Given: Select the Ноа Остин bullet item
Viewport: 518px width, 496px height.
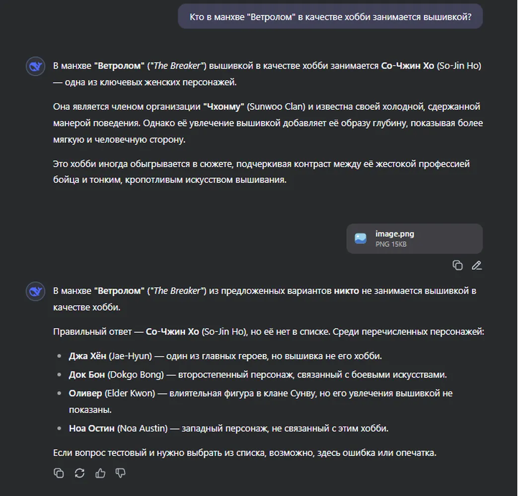Looking at the screenshot, I should click(228, 429).
